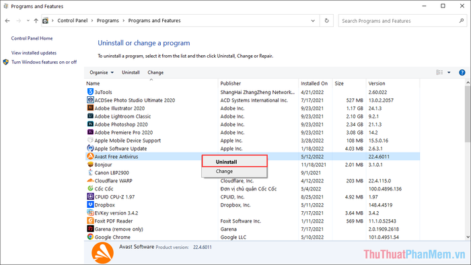The width and height of the screenshot is (471, 265).
Task: Click the Avast Free Antivirus row icon
Action: point(90,156)
